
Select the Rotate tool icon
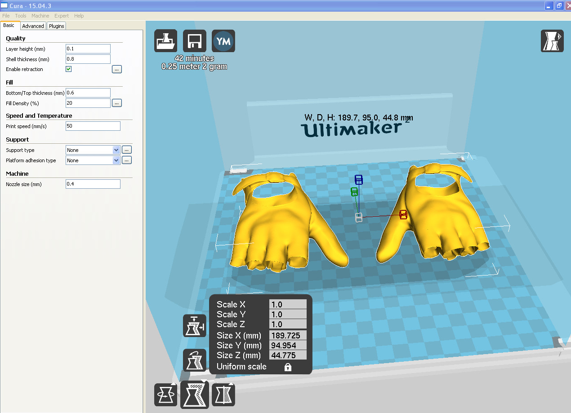click(x=166, y=395)
